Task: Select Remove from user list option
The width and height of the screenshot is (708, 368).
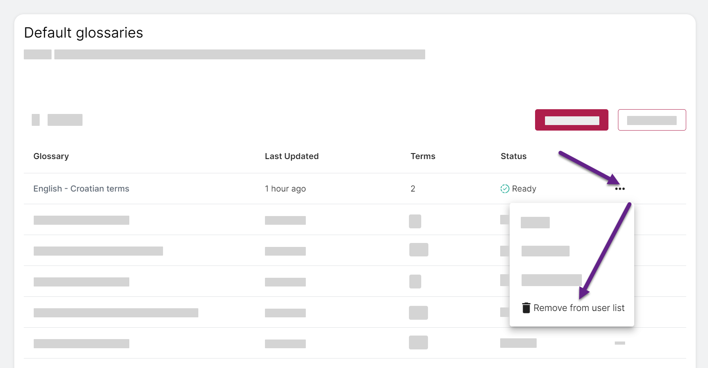Action: coord(574,308)
